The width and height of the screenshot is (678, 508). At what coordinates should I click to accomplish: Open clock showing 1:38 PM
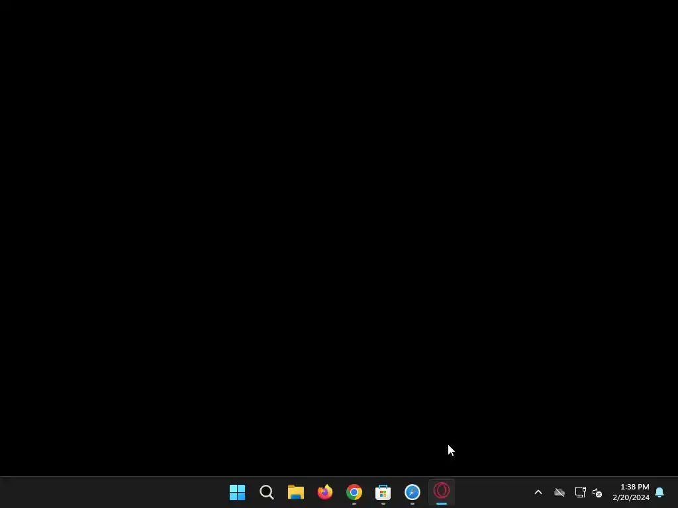point(634,487)
